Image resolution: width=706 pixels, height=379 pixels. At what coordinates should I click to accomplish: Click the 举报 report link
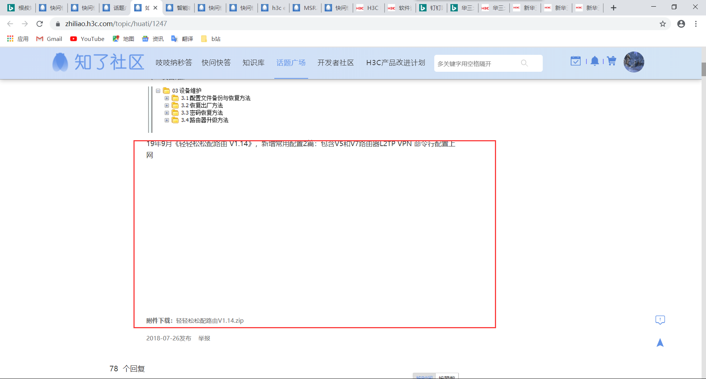204,338
